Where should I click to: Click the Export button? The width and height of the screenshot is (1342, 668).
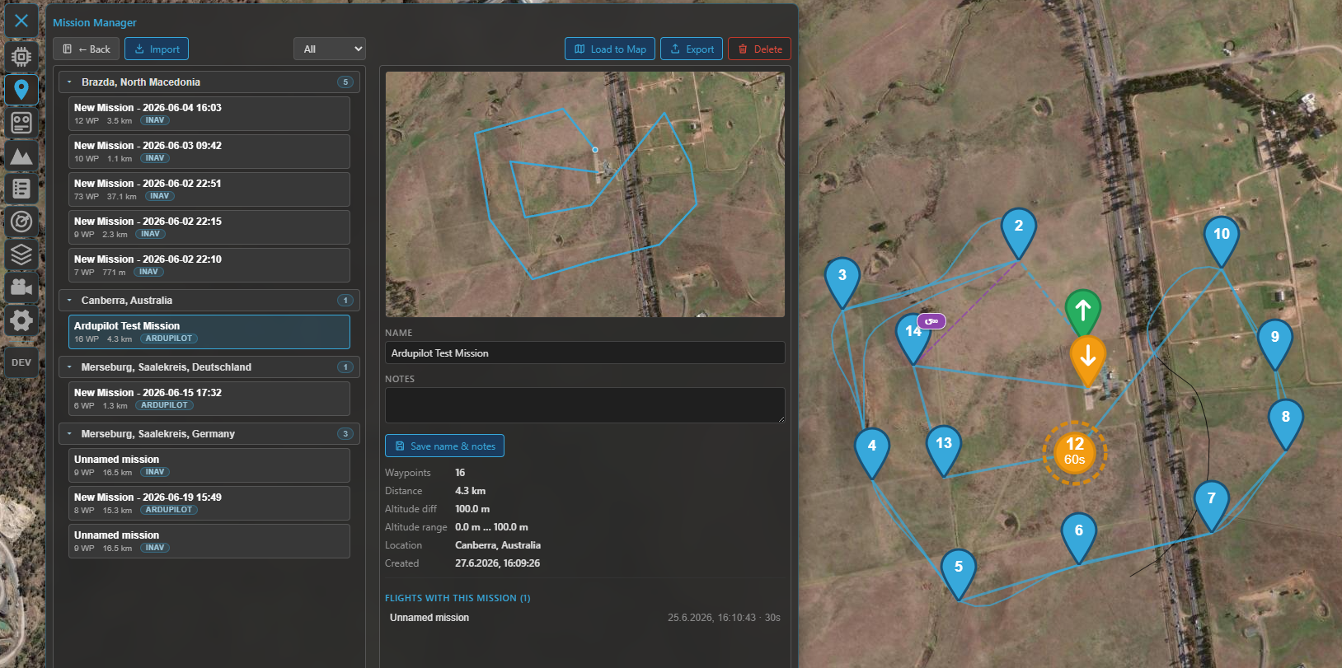tap(692, 49)
